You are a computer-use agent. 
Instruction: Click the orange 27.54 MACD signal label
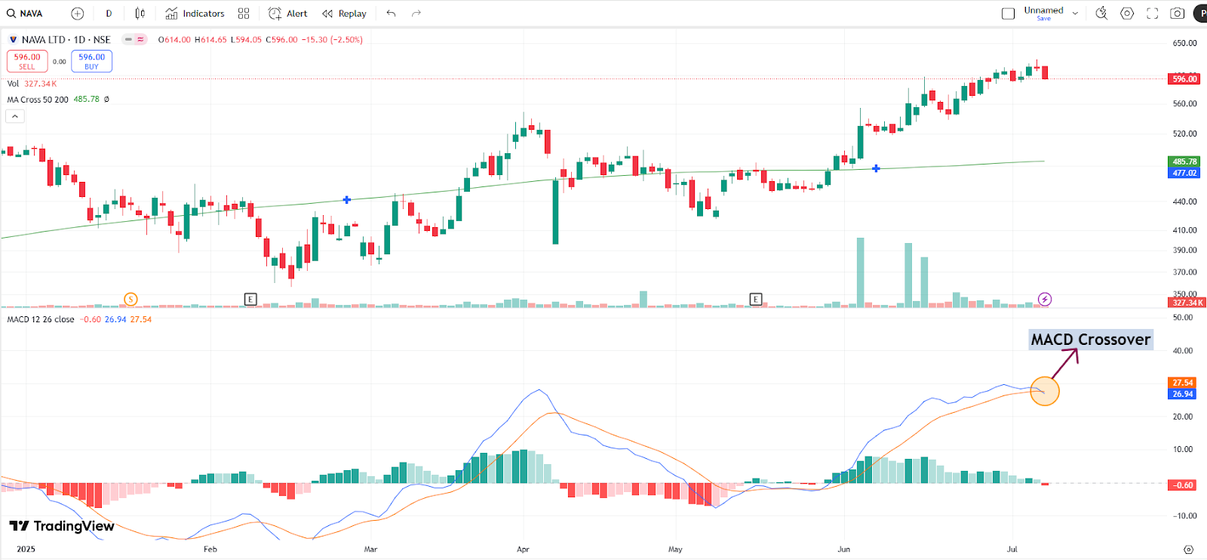pos(1183,383)
